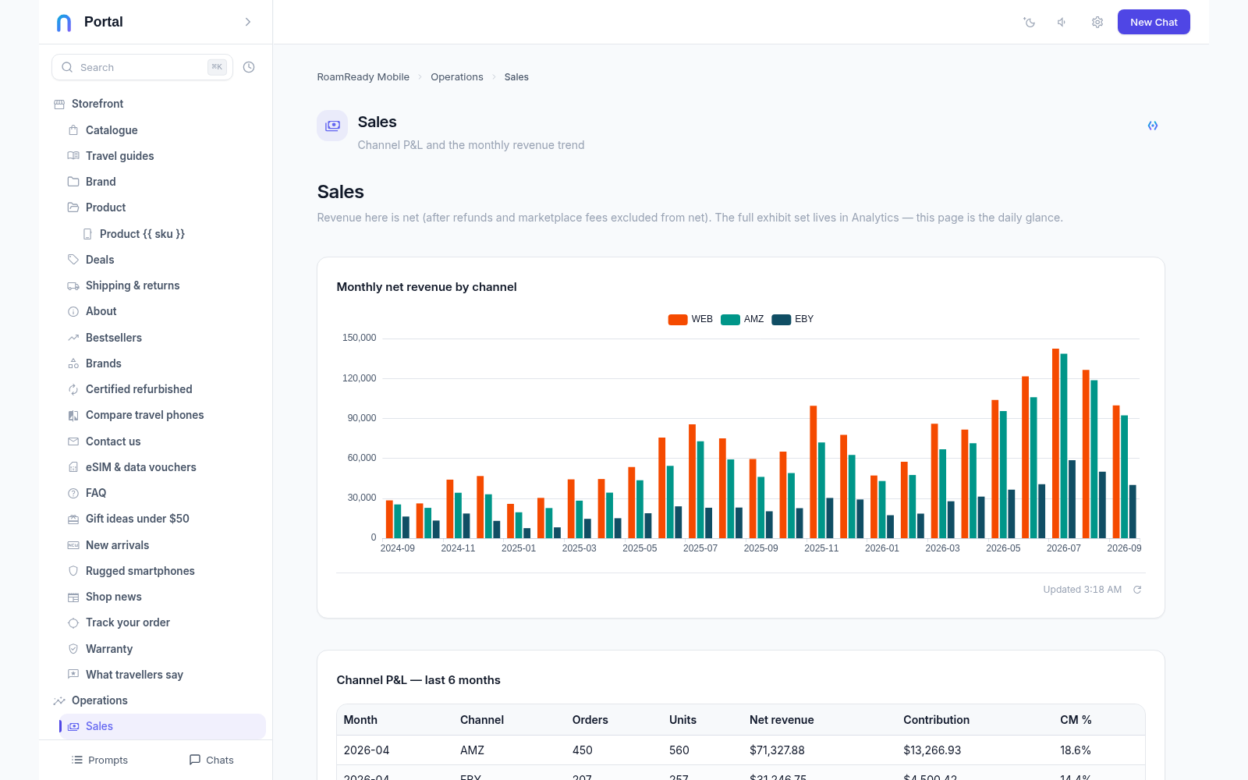This screenshot has width=1248, height=780.
Task: Click Shipping & returns truck icon
Action: [x=73, y=285]
